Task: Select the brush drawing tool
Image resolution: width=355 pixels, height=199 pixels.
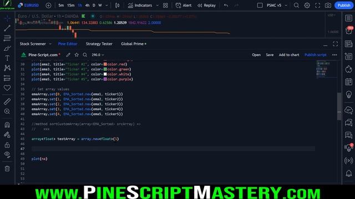Action: (7, 48)
